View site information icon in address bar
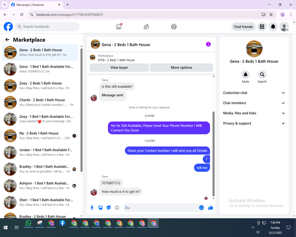The image size is (296, 237). 31,15
